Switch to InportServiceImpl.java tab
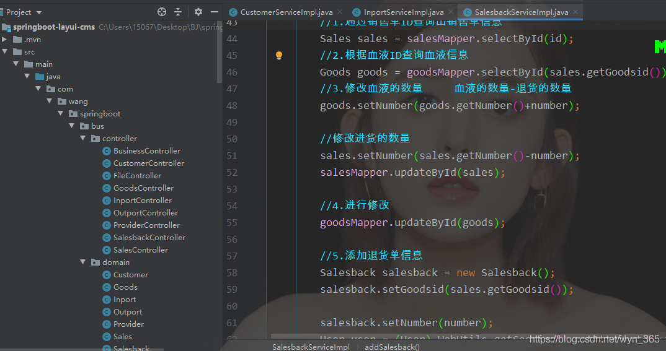 pyautogui.click(x=403, y=12)
